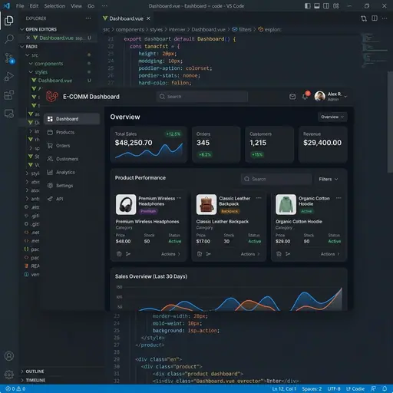
Task: Toggle panel layout icon in title bar
Action: (317, 5)
